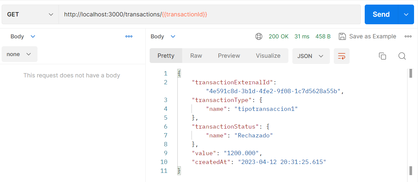Send the request
This screenshot has height=182, width=418.
[x=381, y=14]
